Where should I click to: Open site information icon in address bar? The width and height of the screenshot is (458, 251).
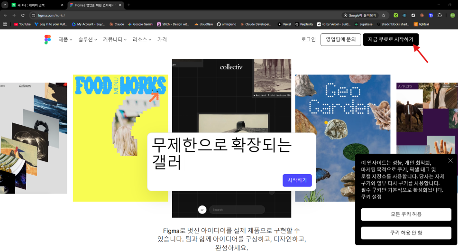click(x=33, y=15)
